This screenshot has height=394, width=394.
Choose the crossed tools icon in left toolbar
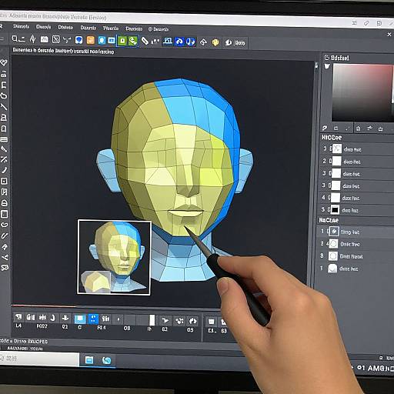coord(4,159)
